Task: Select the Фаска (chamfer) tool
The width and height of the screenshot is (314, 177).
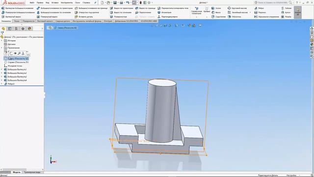Action: click(216, 12)
